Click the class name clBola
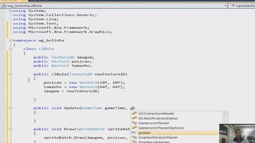Screen dimensions: 255x143 (x=46, y=49)
